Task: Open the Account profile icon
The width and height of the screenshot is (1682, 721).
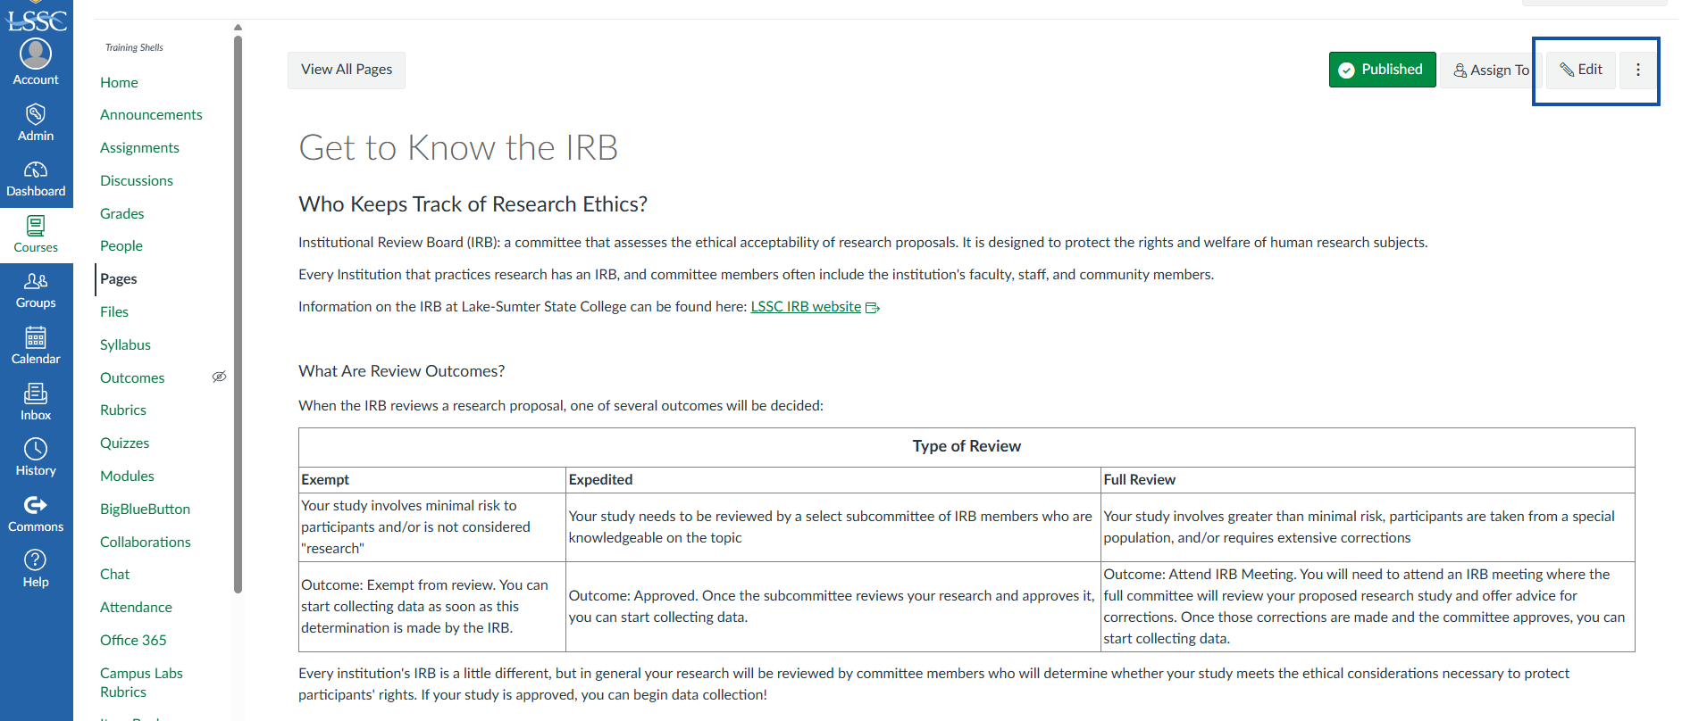Action: 36,54
